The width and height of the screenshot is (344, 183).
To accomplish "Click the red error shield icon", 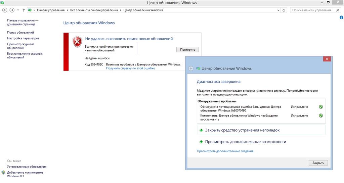I will [78, 42].
